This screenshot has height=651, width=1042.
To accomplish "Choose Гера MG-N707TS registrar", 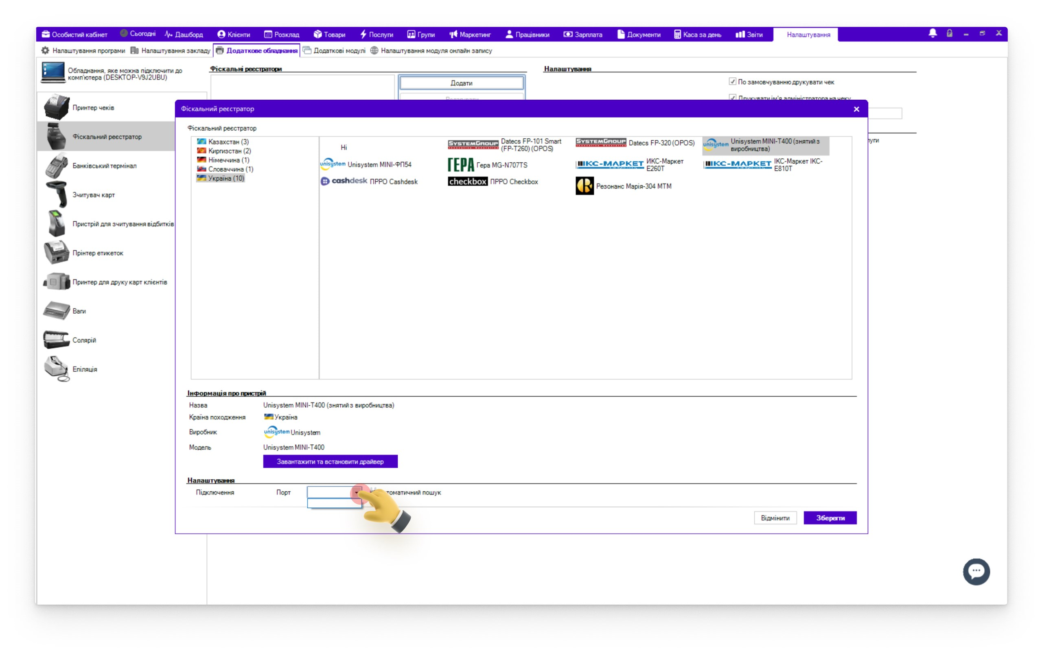I will coord(487,165).
